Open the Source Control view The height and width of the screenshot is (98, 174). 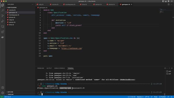coord(2,16)
